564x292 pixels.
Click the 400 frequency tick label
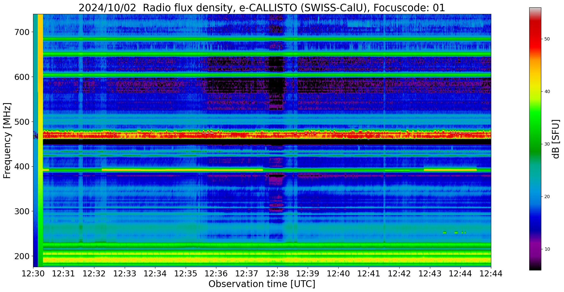[22, 166]
